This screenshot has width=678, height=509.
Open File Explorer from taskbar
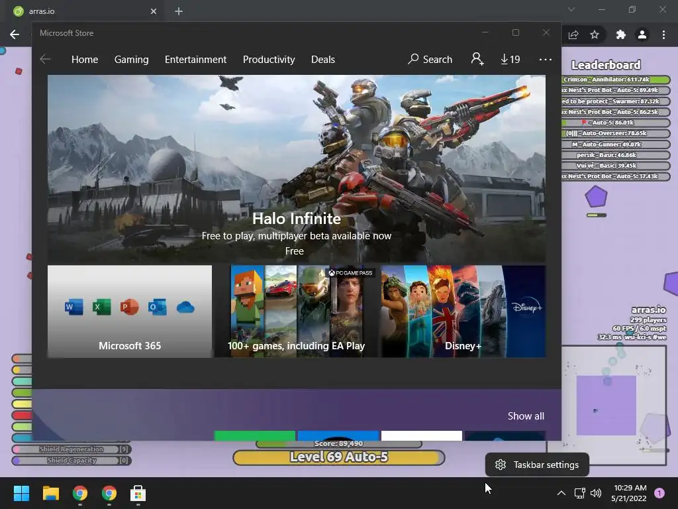tap(50, 493)
